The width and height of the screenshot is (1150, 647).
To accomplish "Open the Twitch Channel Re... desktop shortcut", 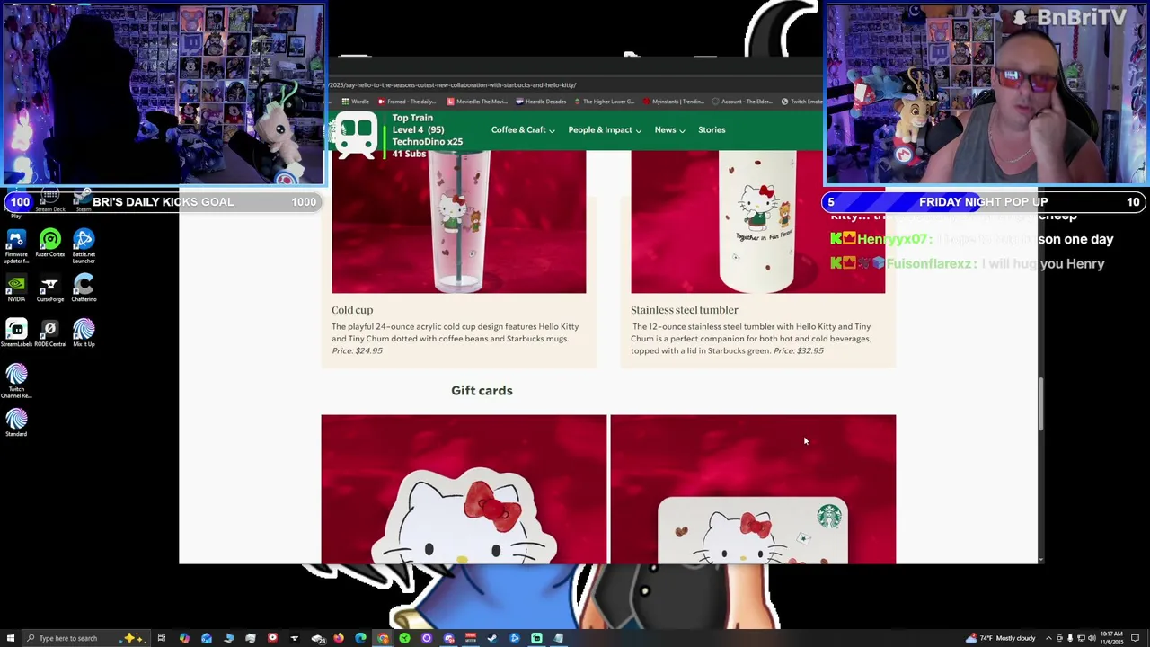I will point(16,381).
